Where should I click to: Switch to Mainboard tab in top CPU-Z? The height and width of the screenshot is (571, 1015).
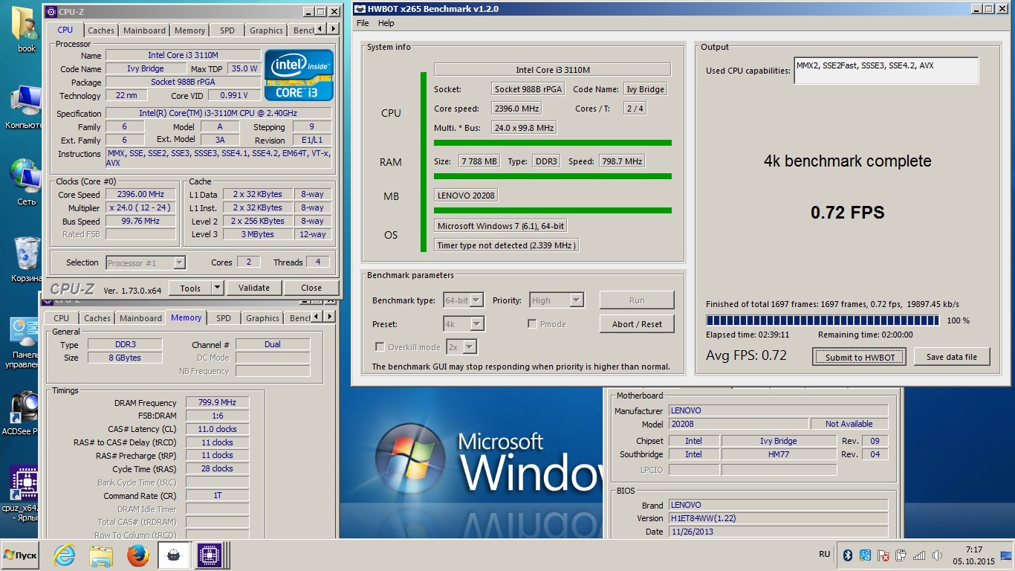(x=145, y=30)
